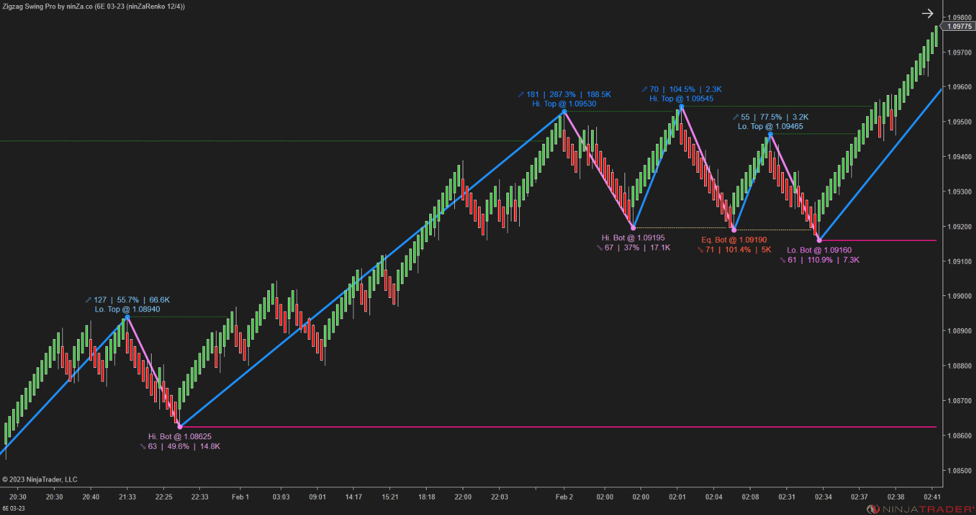Image resolution: width=976 pixels, height=515 pixels.
Task: Click the jump-to-latest-bar arrow icon
Action: (x=928, y=13)
